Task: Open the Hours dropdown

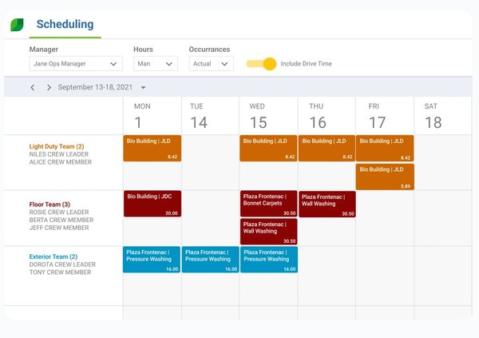Action: [x=155, y=64]
